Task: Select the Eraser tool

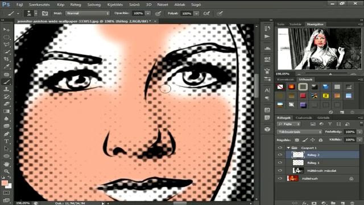Action: [6, 104]
